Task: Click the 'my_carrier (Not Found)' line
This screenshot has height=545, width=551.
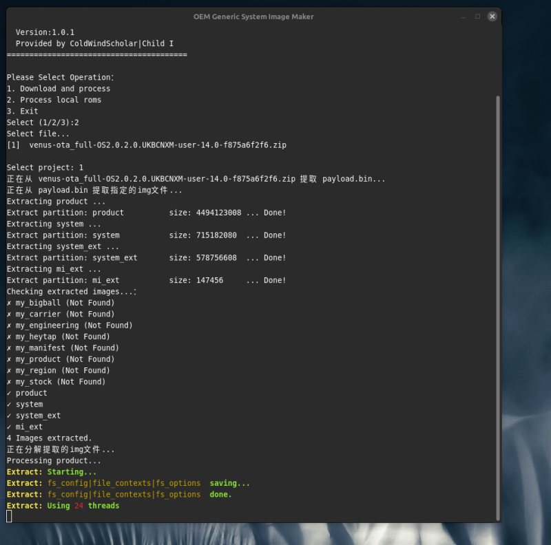Action: click(x=61, y=314)
